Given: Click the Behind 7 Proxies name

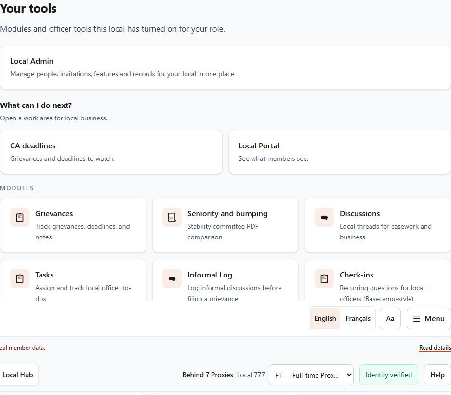Looking at the screenshot, I should pyautogui.click(x=208, y=375).
